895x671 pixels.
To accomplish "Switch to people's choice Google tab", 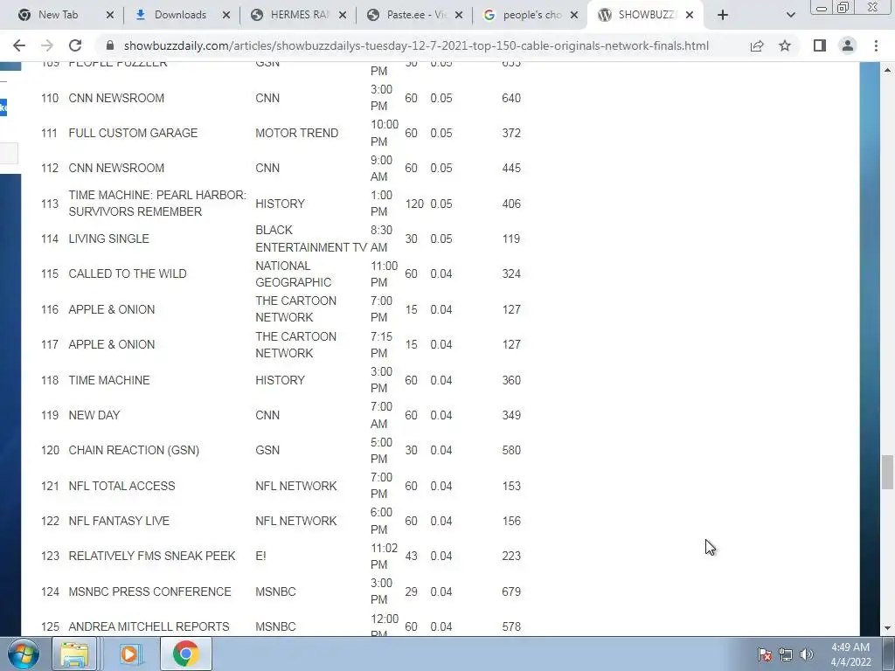I will pos(529,15).
